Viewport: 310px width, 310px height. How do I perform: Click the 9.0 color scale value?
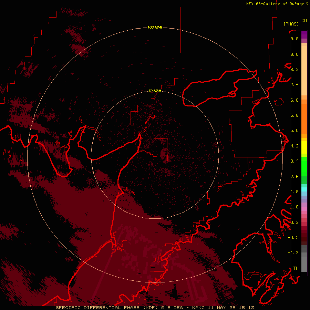[294, 54]
